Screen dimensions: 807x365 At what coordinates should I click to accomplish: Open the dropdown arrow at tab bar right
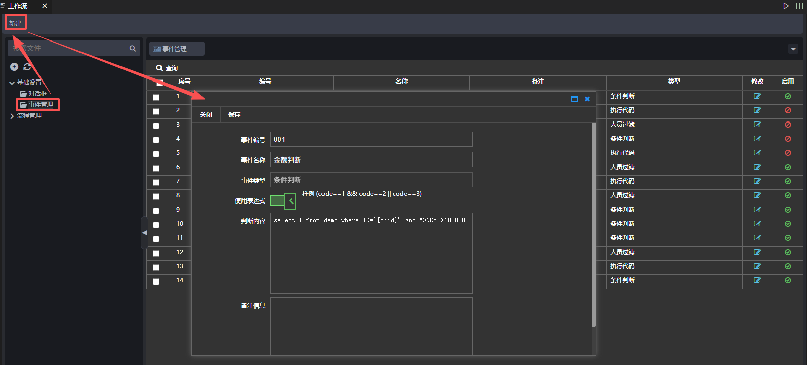tap(793, 49)
